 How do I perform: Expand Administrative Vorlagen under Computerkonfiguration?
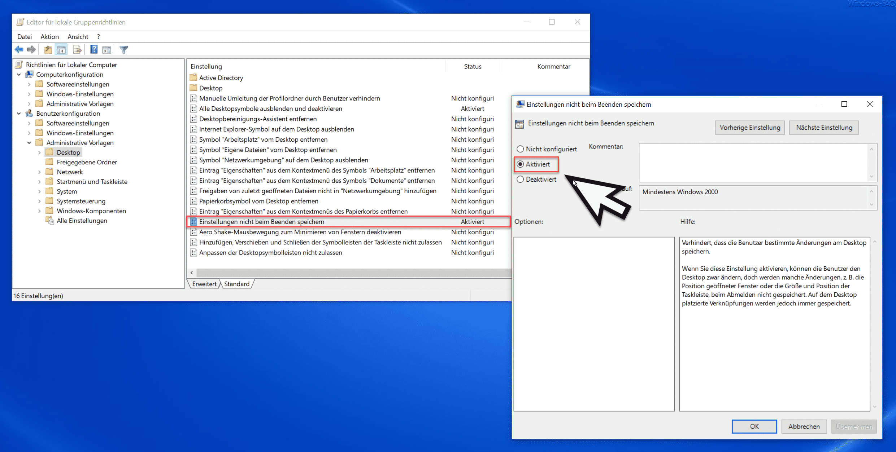point(29,104)
